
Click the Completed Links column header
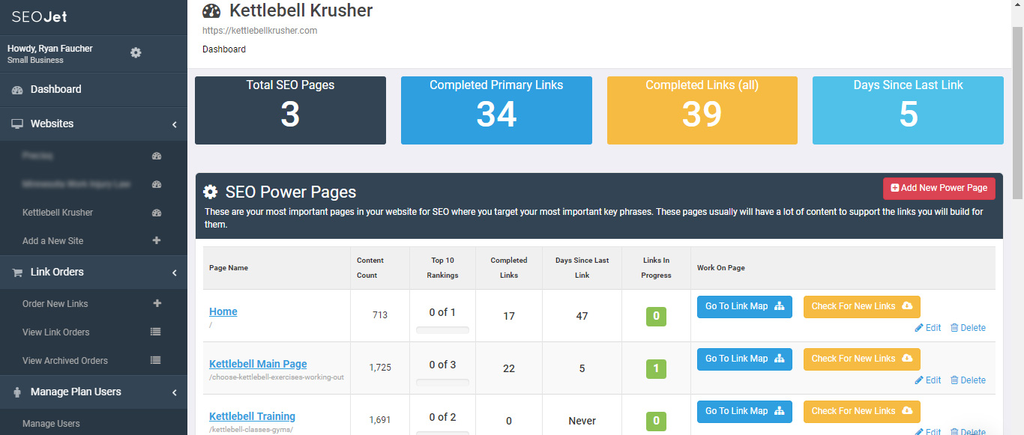tap(509, 268)
